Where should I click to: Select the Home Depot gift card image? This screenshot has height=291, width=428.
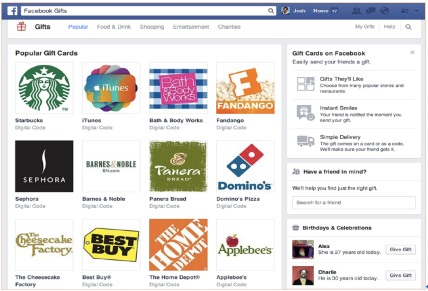click(178, 245)
